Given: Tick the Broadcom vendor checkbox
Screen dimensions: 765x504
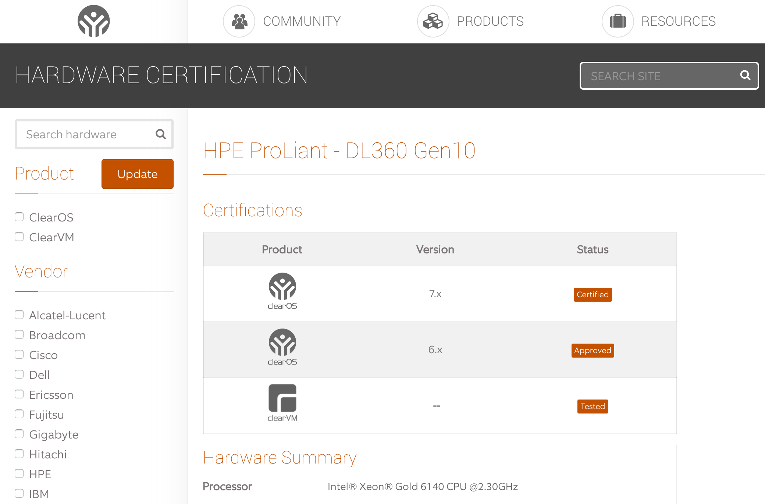Looking at the screenshot, I should [19, 334].
